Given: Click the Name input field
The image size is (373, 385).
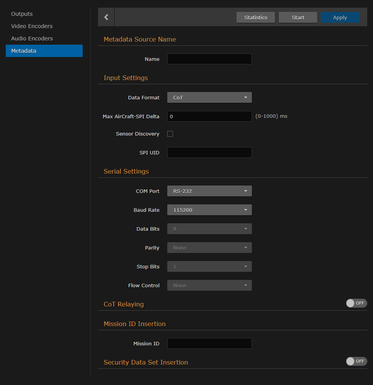Looking at the screenshot, I should click(209, 59).
